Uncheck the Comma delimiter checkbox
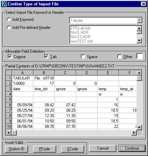148x156 pixels. (10, 57)
